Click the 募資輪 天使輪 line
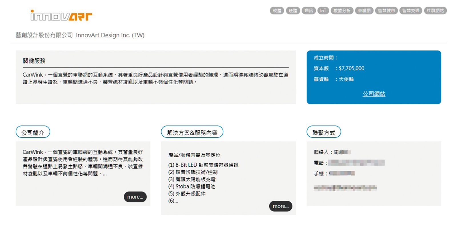457x233 pixels. point(334,79)
